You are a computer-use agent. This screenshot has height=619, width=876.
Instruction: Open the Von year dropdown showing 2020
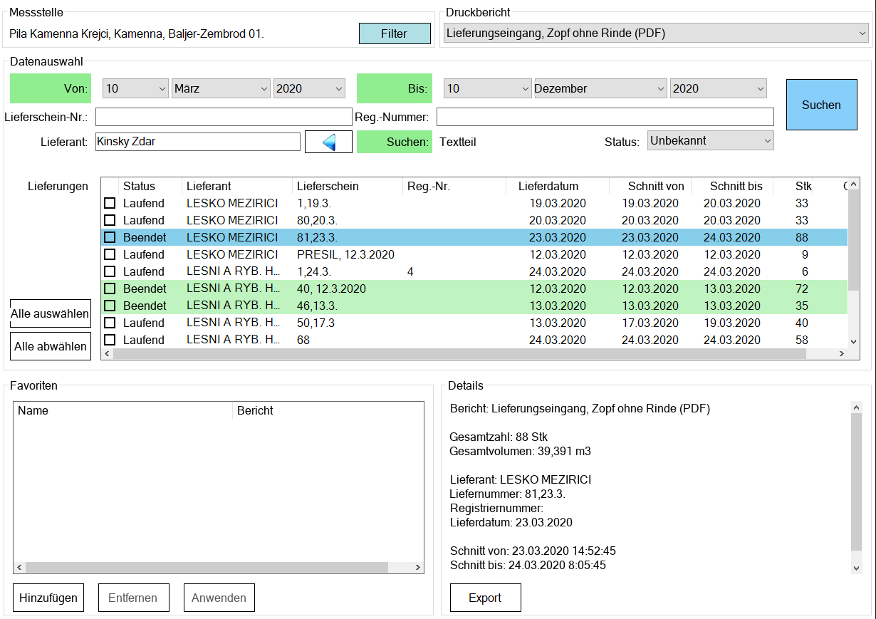(x=309, y=88)
